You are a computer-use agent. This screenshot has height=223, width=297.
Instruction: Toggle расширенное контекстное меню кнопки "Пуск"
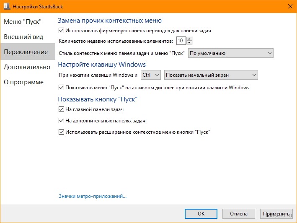pyautogui.click(x=61, y=132)
